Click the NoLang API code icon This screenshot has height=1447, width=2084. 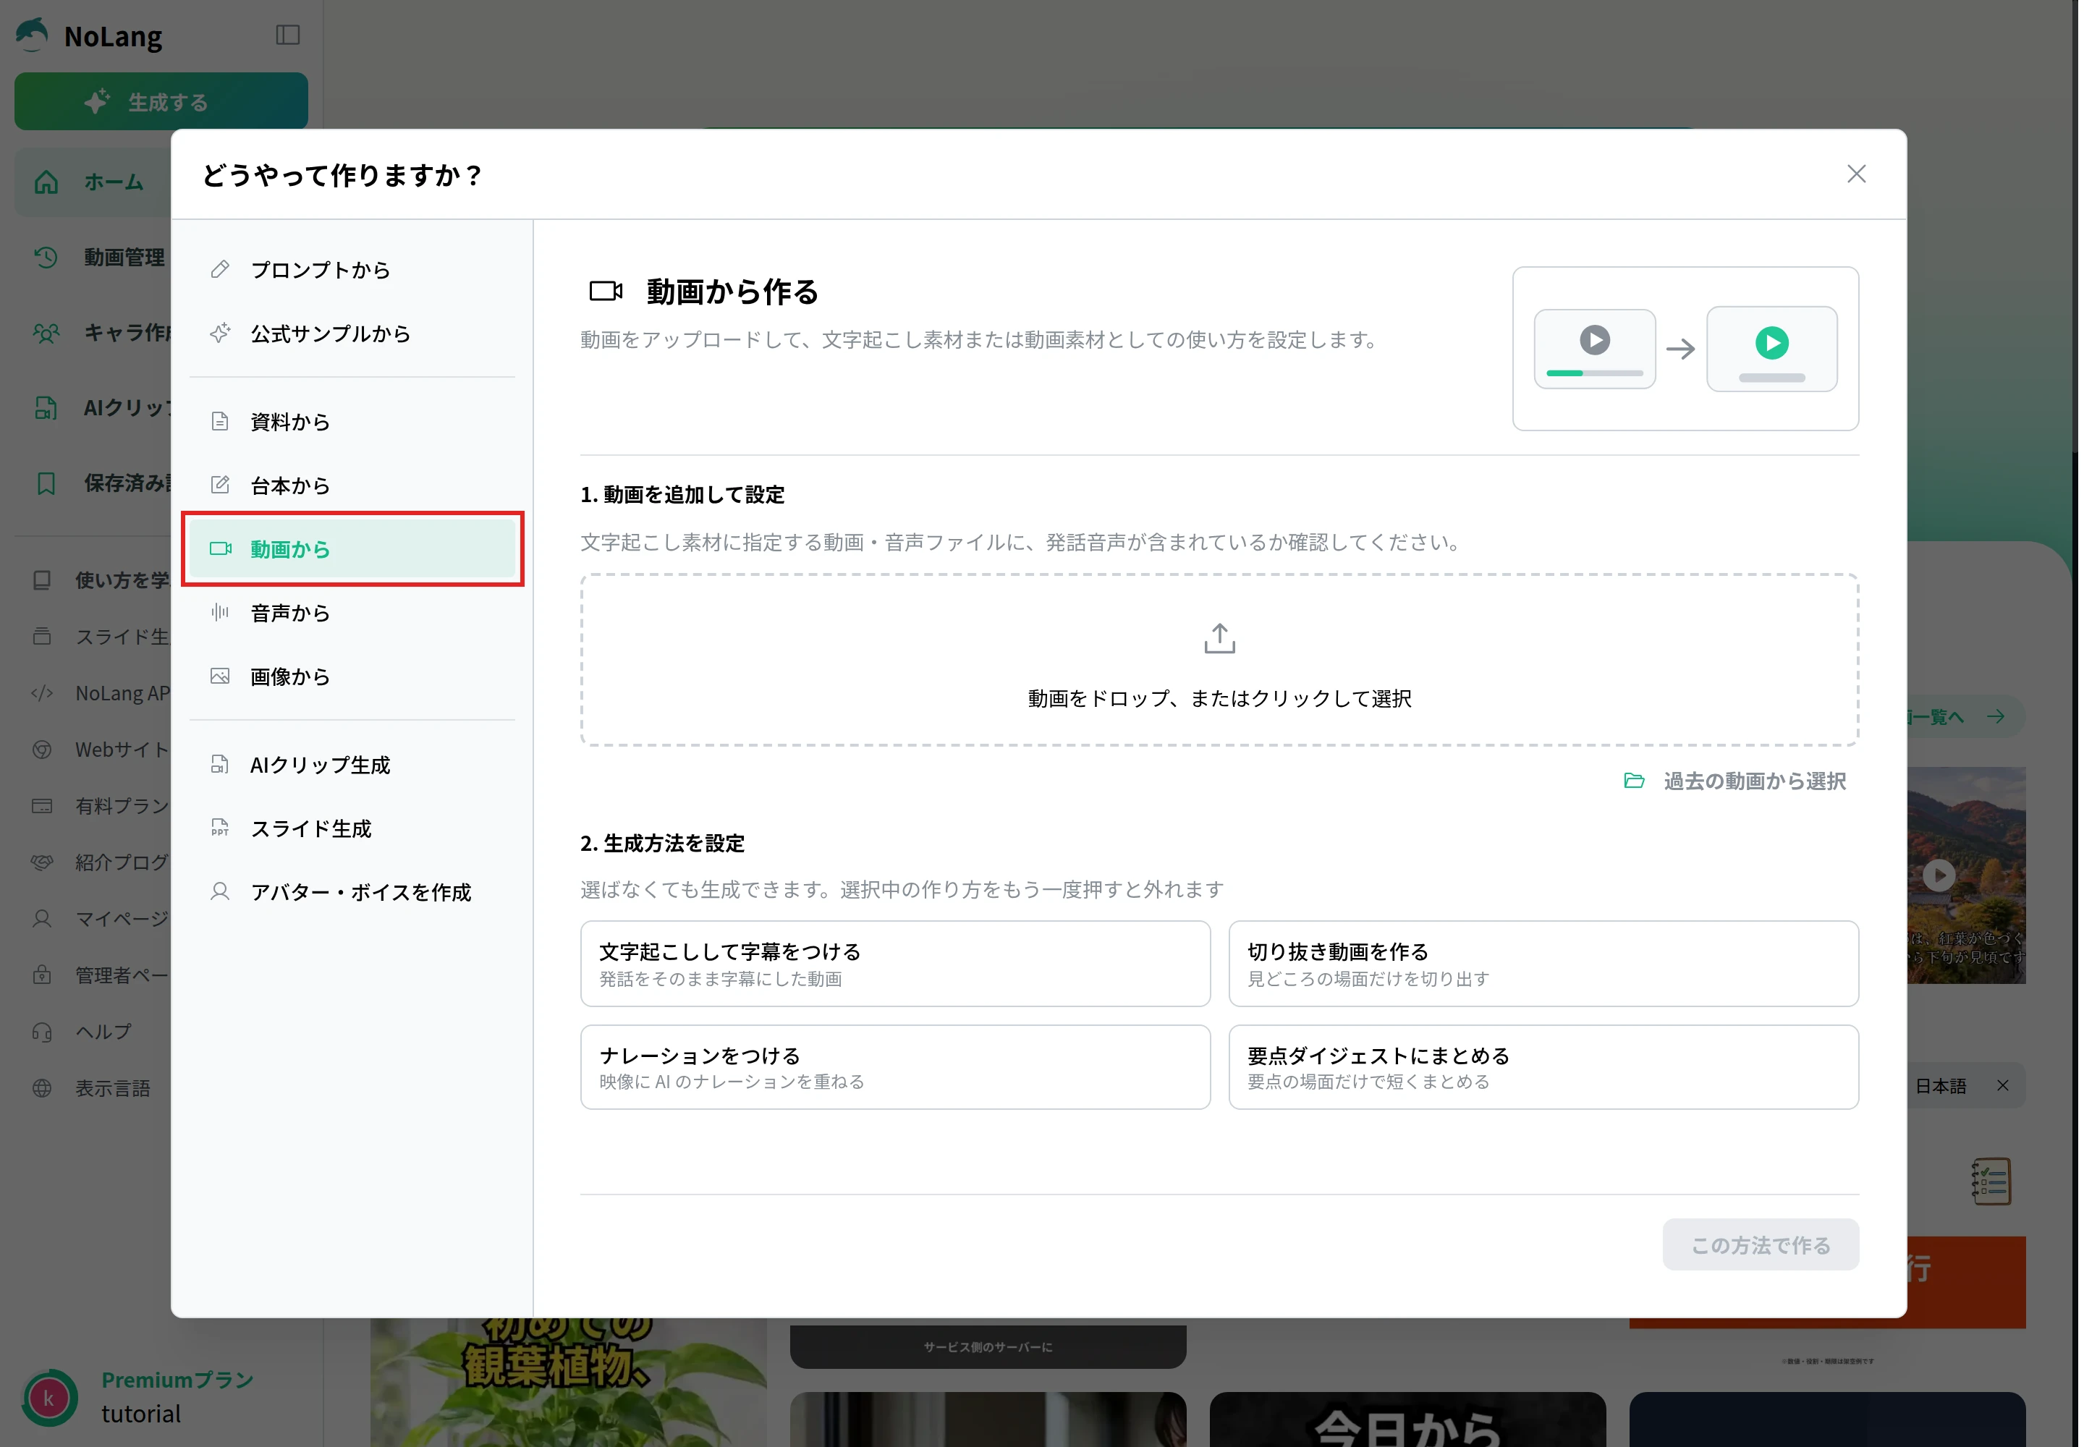42,694
